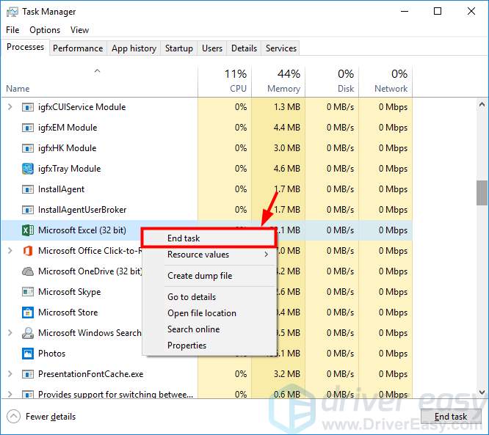Switch to the Performance tab

point(78,48)
